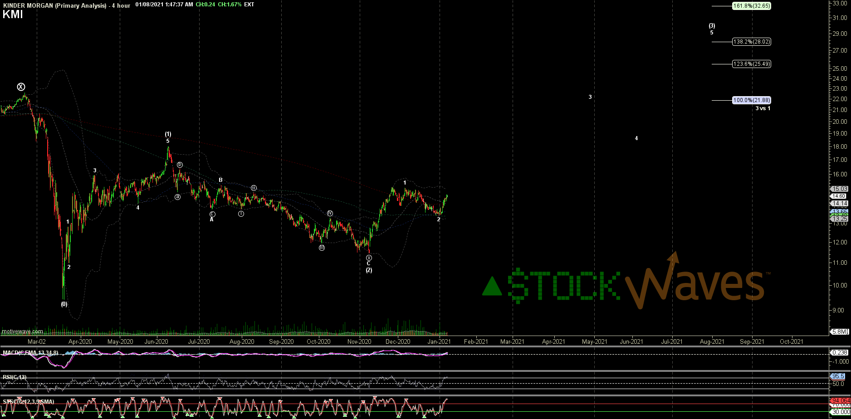Click Apr-2020 on the time axis
The image size is (851, 419).
tap(80, 341)
